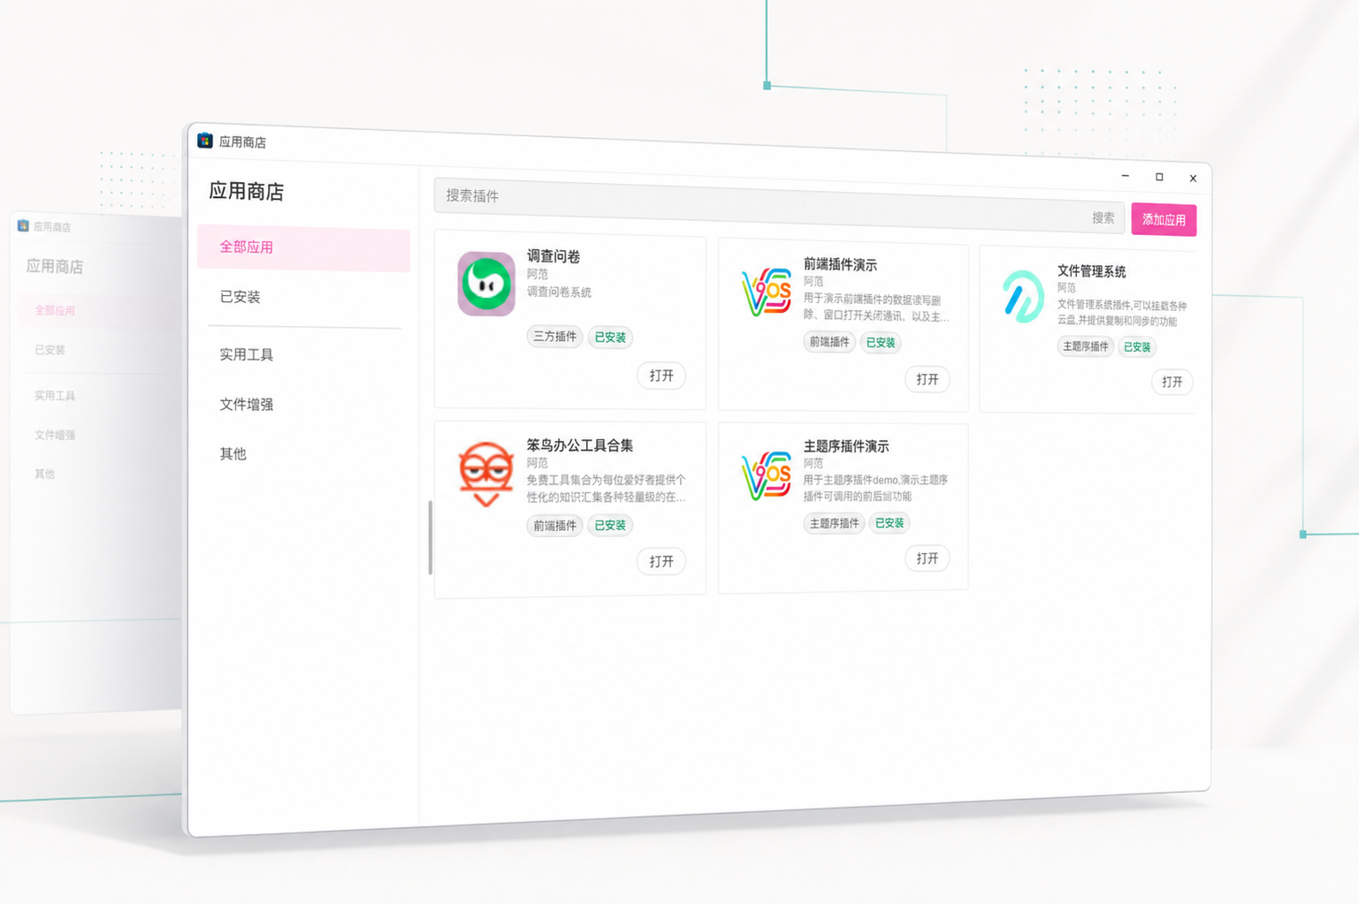1359x904 pixels.
Task: Click the 调查问卷 green mascot app icon
Action: (x=486, y=284)
